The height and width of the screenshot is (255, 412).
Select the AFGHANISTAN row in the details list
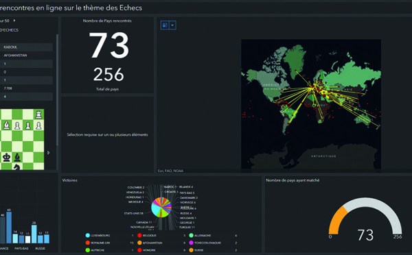tap(26, 56)
